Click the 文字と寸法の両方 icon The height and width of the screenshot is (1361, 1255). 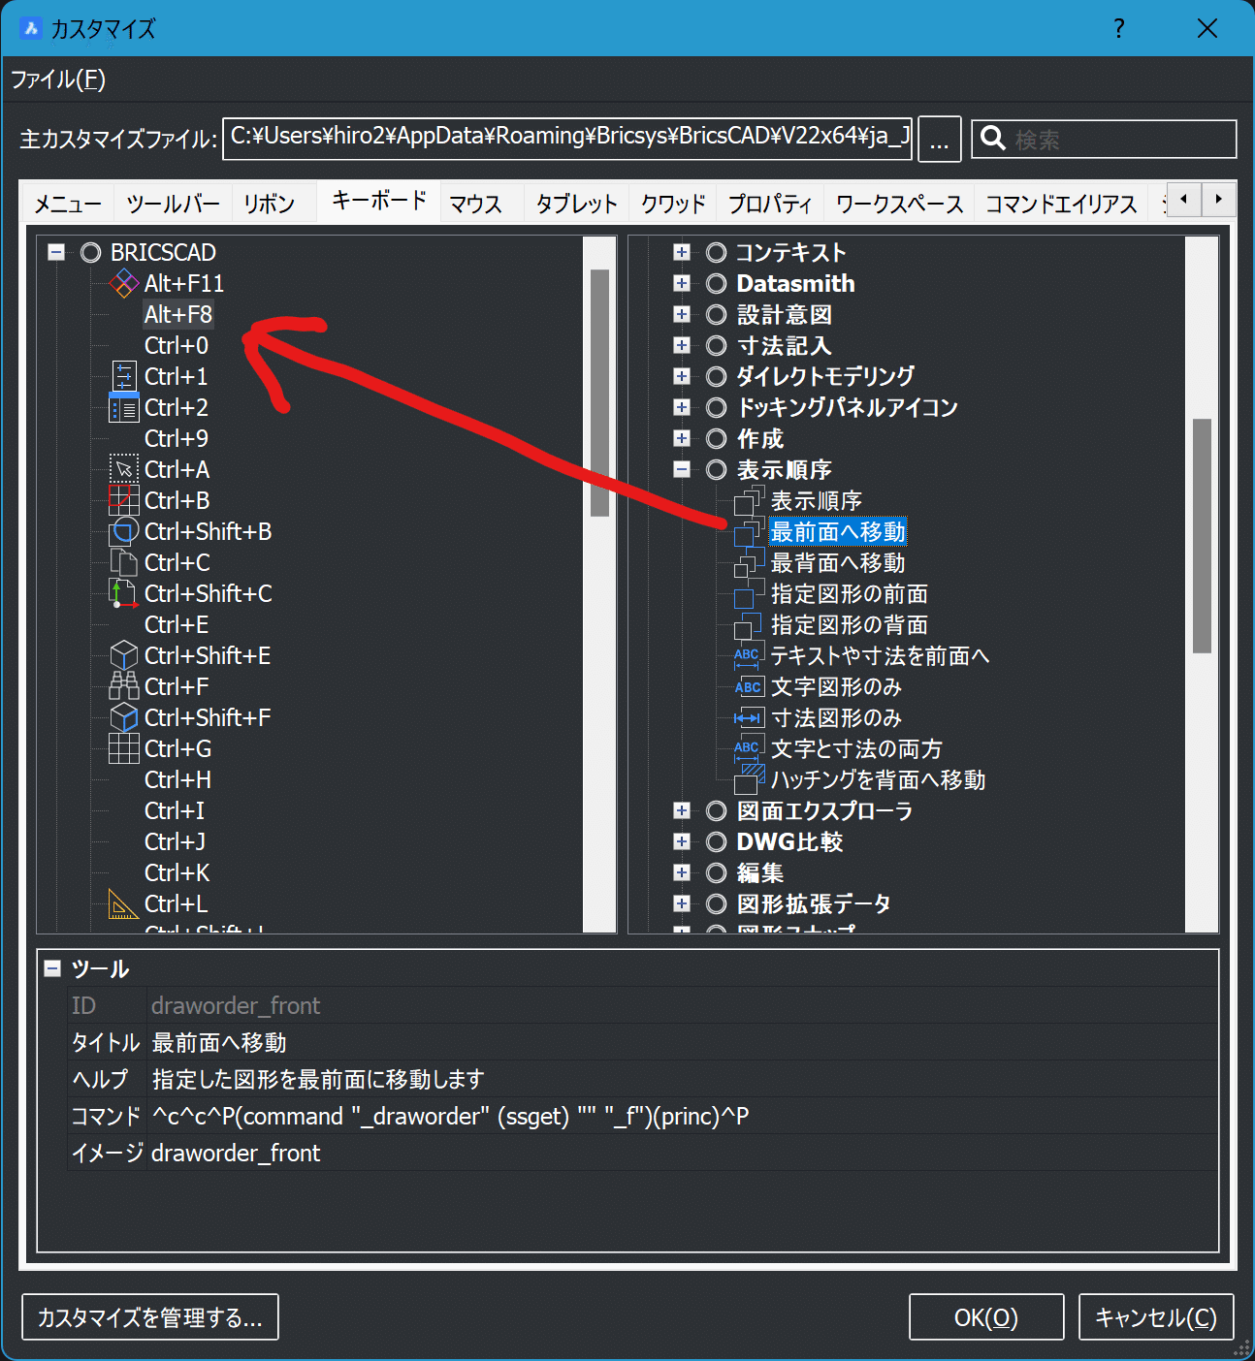[749, 748]
